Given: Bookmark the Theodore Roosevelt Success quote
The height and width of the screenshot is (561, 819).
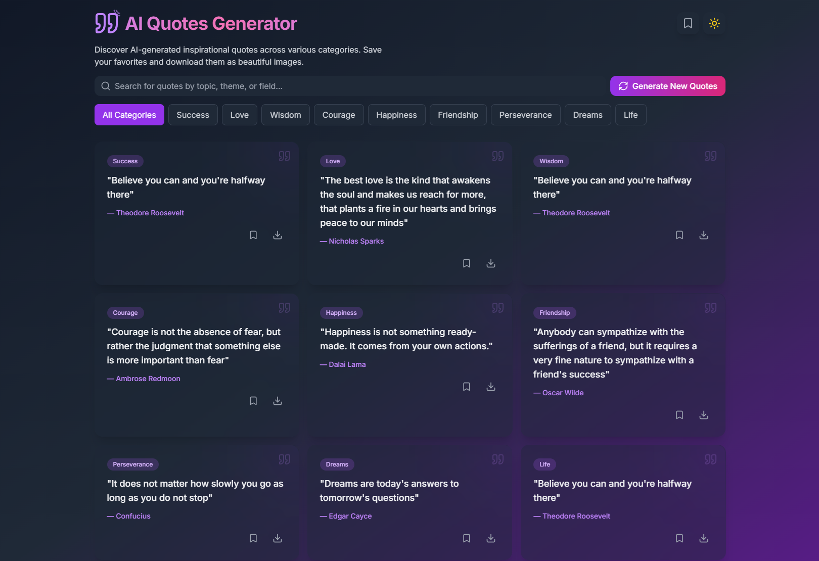Looking at the screenshot, I should point(253,235).
